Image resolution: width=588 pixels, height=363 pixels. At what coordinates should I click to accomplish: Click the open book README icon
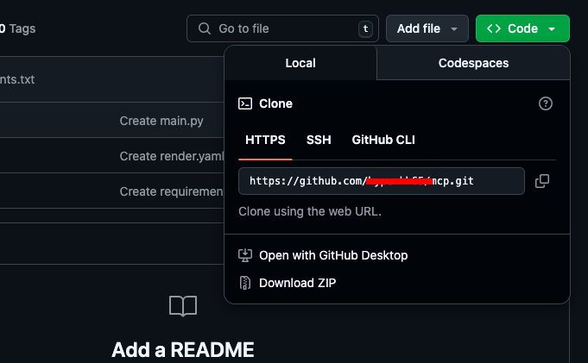(x=183, y=306)
